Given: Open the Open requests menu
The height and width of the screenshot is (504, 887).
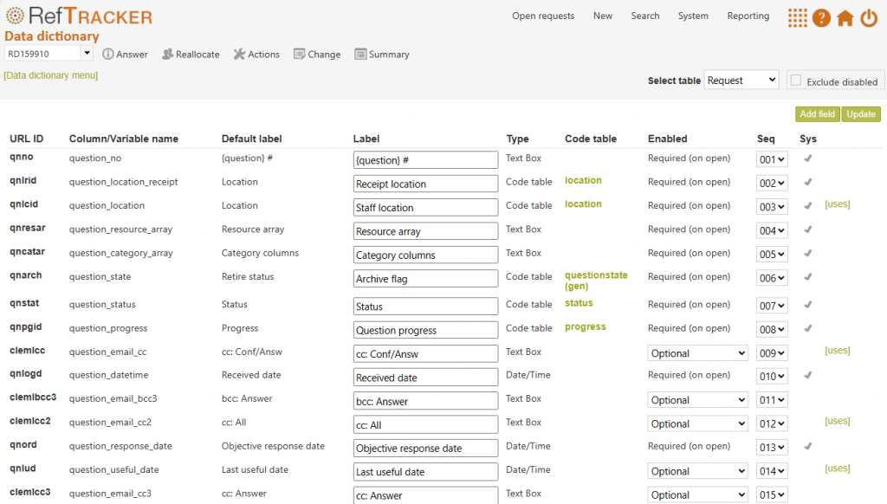Looking at the screenshot, I should click(x=543, y=16).
